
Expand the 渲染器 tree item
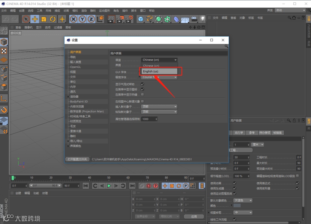69,97
